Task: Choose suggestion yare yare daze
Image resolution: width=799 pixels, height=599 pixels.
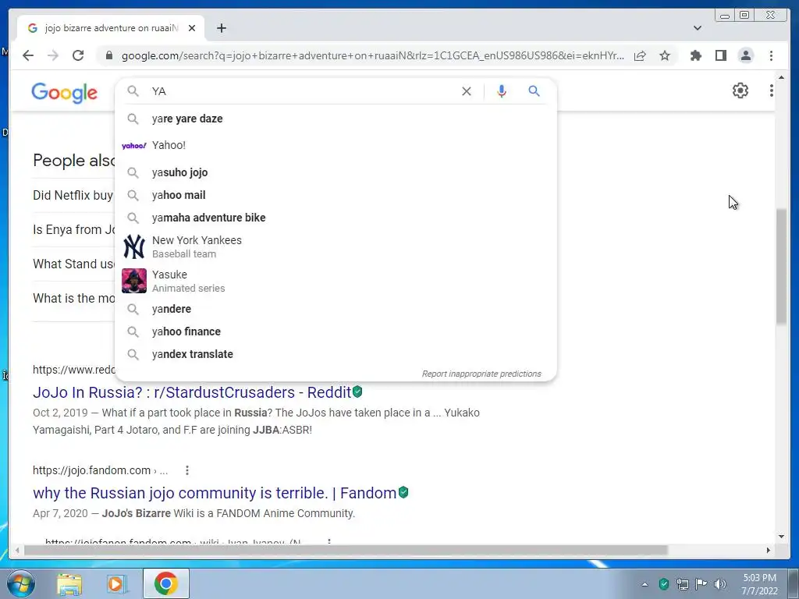Action: 336,119
